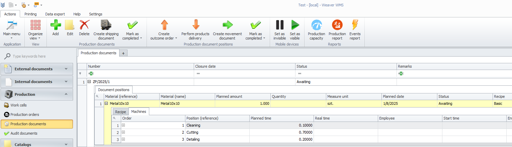
Task: Type keywords search field in sidebar
Action: 42,56
